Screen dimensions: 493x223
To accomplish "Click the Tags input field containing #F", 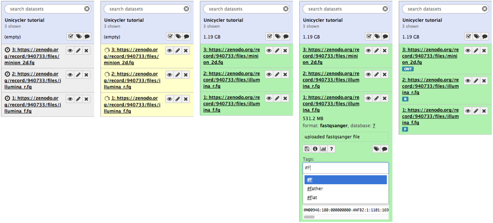I will (346, 168).
